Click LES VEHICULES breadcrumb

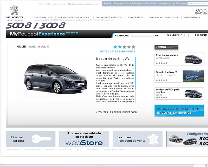click(53, 20)
